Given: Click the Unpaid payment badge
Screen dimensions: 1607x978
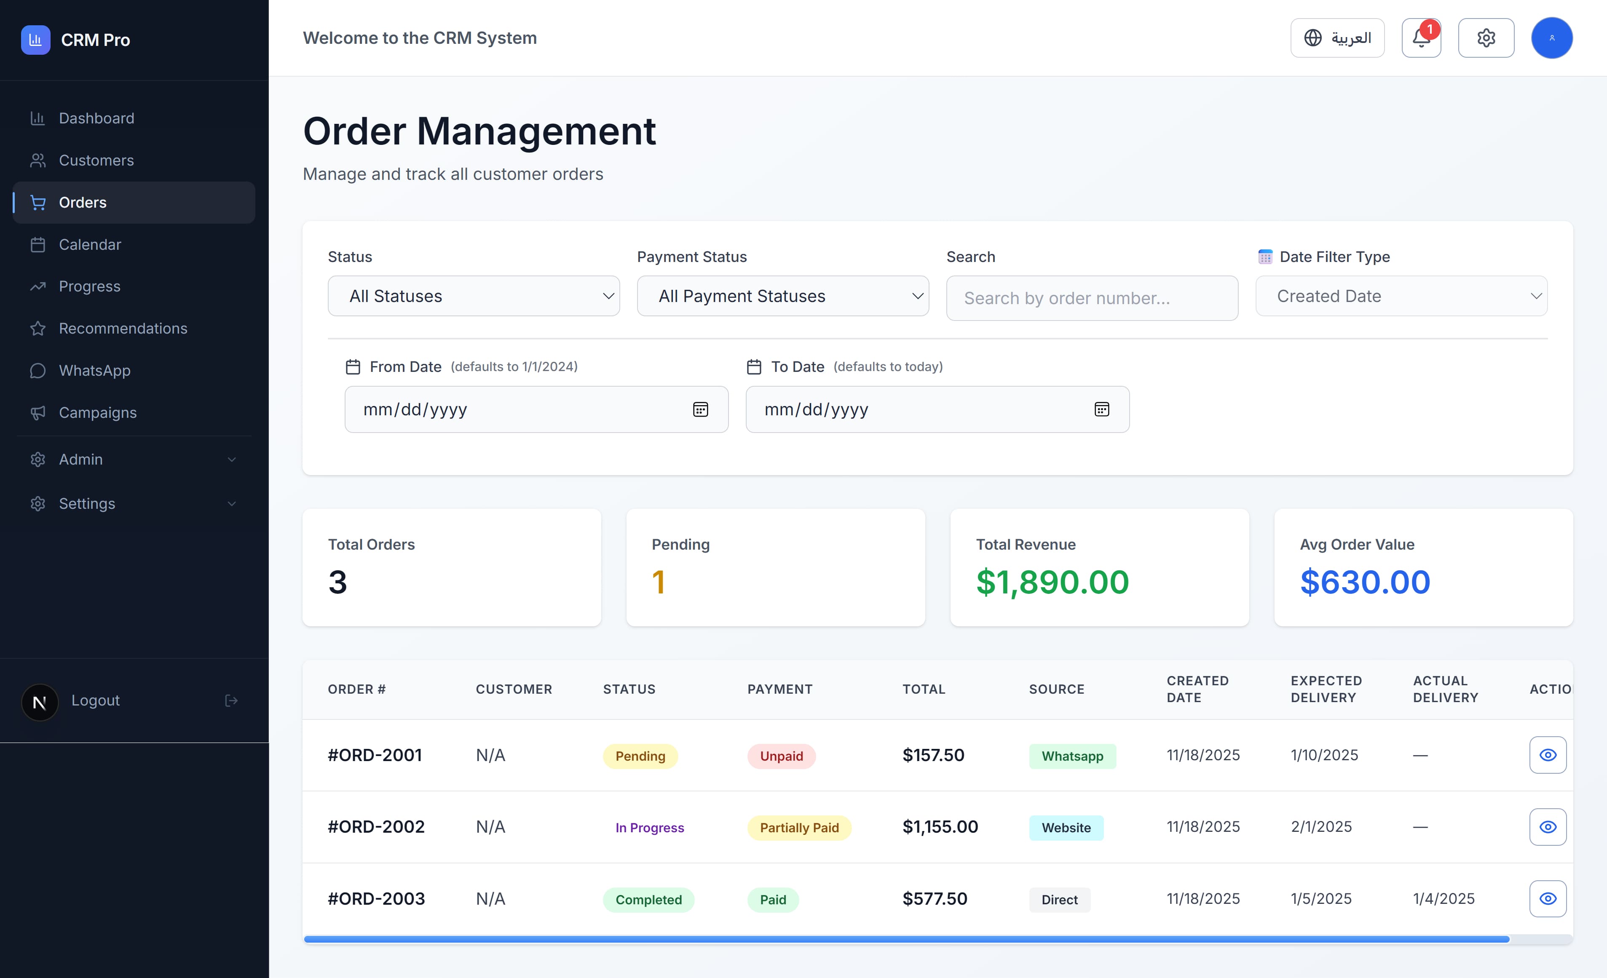Looking at the screenshot, I should click(781, 756).
